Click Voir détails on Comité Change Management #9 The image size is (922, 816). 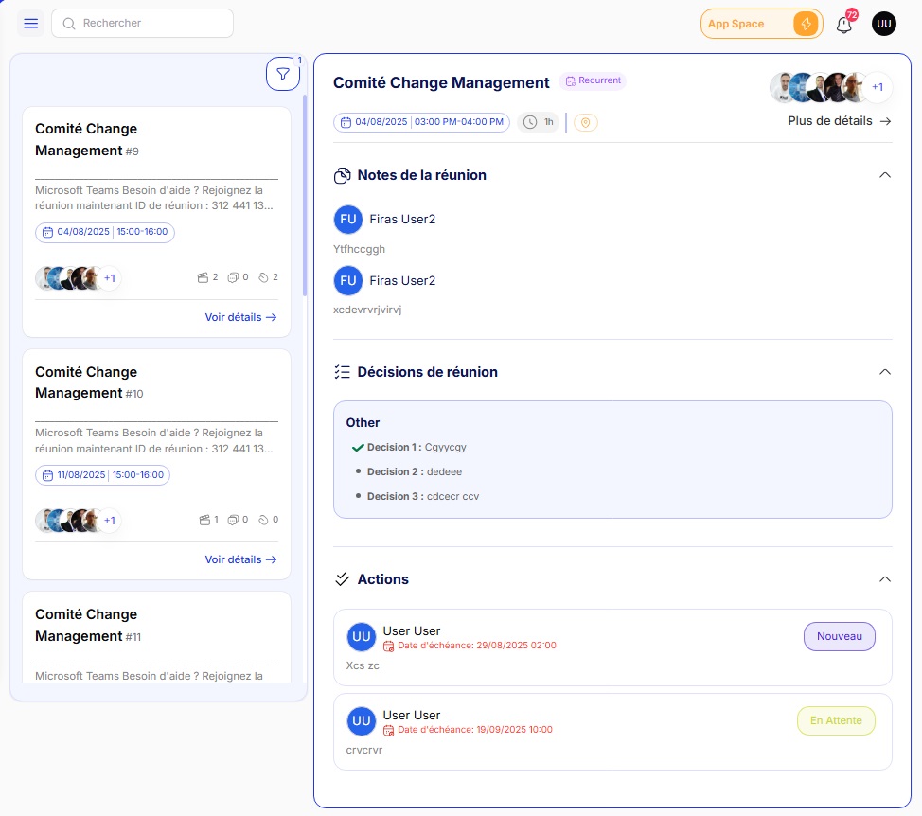coord(240,317)
